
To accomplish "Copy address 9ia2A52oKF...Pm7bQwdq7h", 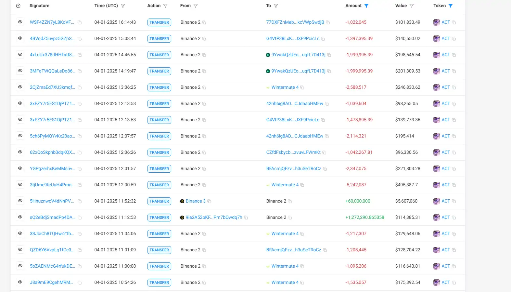I will click(246, 218).
